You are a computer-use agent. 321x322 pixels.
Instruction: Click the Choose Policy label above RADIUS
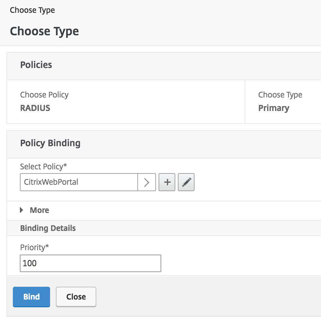(x=44, y=95)
